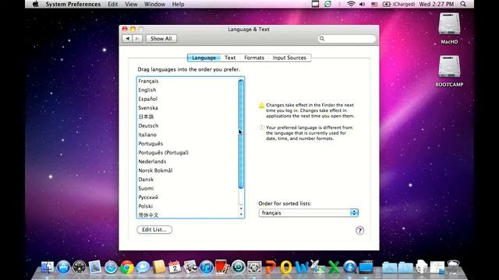The height and width of the screenshot is (280, 499).
Task: Open Time Machine dock icon
Action: click(x=239, y=267)
